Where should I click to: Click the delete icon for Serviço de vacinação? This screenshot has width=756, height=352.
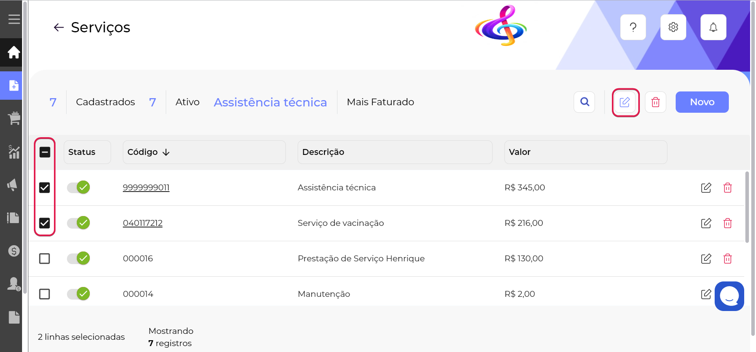click(727, 223)
